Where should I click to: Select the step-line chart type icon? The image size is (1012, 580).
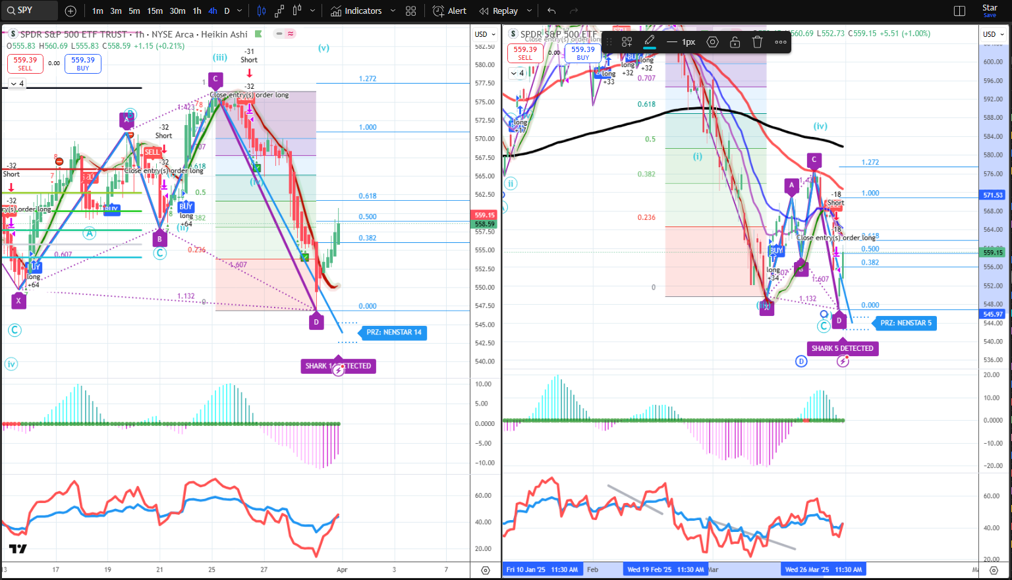click(x=279, y=11)
